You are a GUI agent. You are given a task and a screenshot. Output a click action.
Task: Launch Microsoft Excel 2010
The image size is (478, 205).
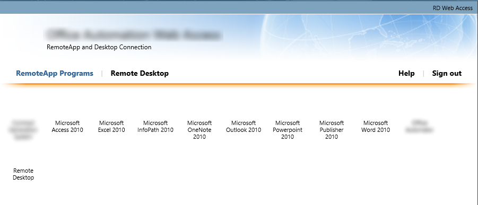111,127
